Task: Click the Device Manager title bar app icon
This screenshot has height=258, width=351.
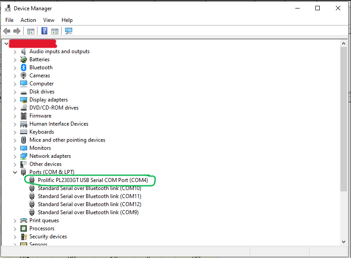Action: [x=8, y=8]
